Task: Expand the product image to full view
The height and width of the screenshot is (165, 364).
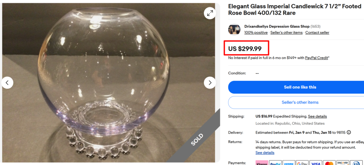Action: pyautogui.click(x=210, y=13)
